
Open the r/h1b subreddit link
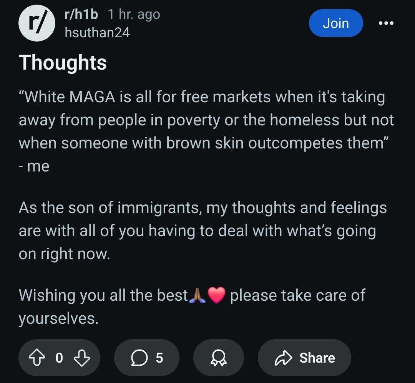81,14
